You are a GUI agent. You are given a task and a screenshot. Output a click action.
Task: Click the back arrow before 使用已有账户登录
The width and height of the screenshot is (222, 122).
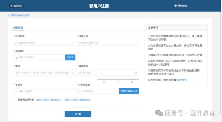[9, 15]
